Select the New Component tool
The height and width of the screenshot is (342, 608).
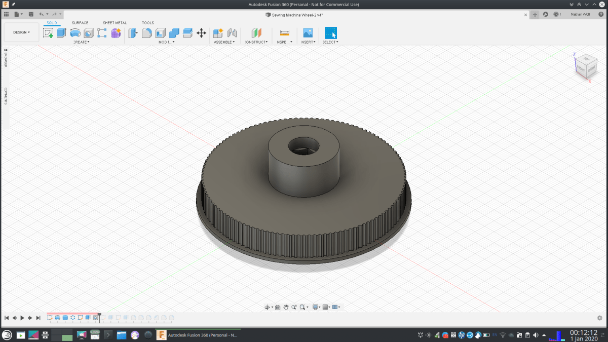click(218, 33)
